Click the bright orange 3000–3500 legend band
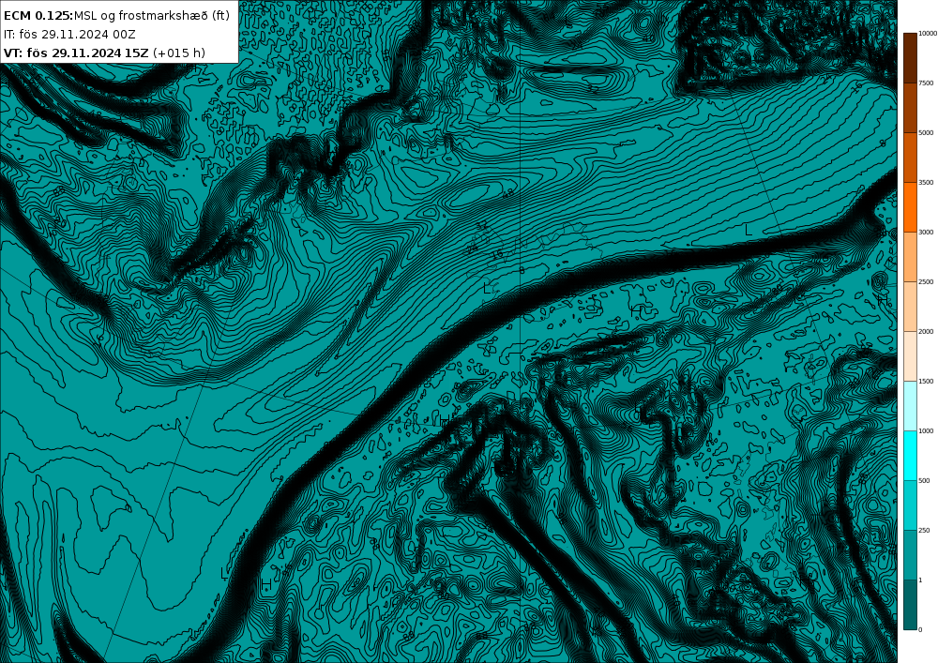This screenshot has height=663, width=938. click(910, 207)
